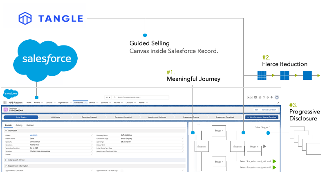The image size is (327, 172).
Task: Edit Initial Quote Sent Date pencil icon
Action: point(183,148)
